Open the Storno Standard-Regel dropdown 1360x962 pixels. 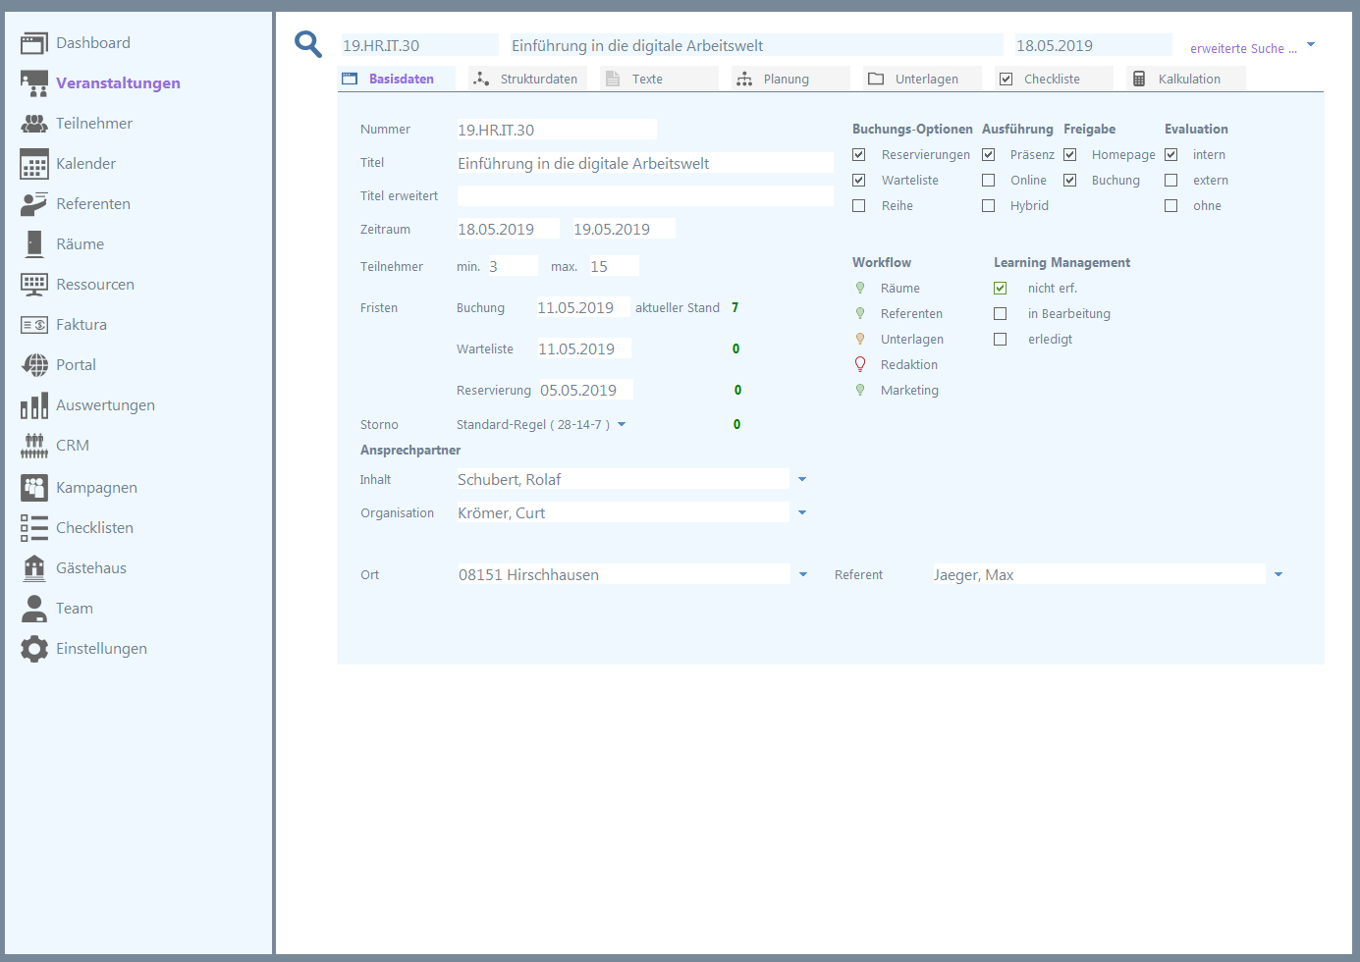[622, 425]
